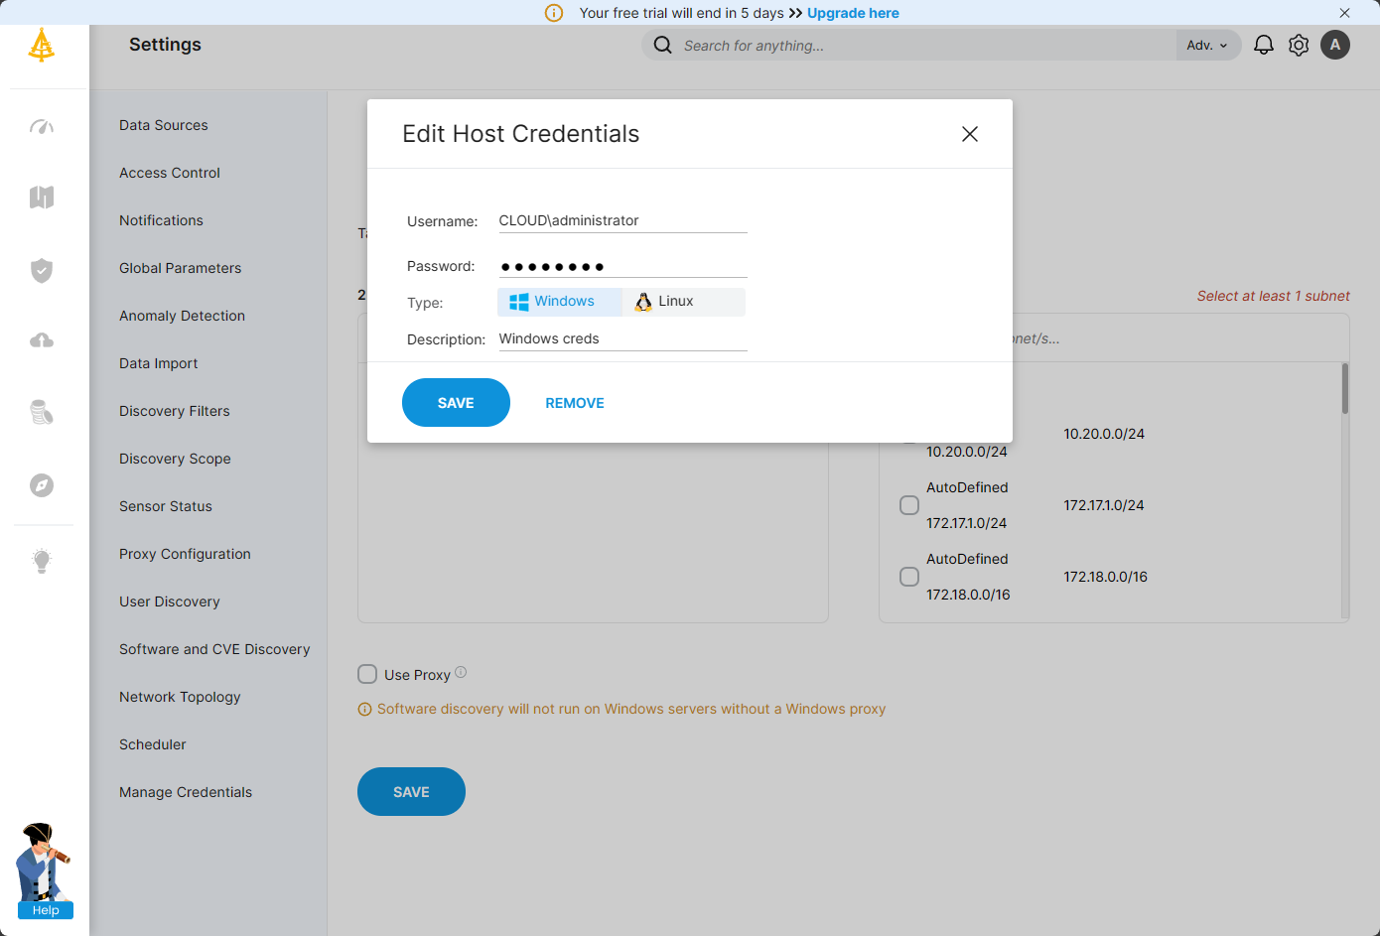This screenshot has height=936, width=1380.
Task: Open the user avatar A menu
Action: pyautogui.click(x=1335, y=45)
